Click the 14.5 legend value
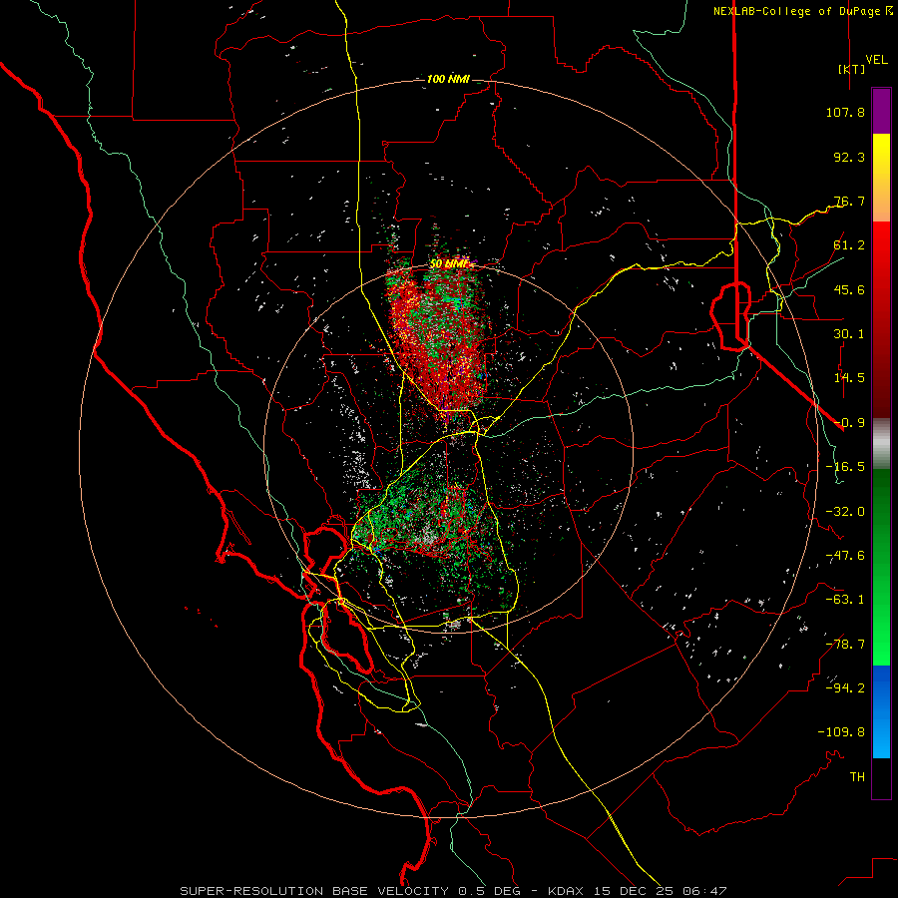 tap(849, 378)
